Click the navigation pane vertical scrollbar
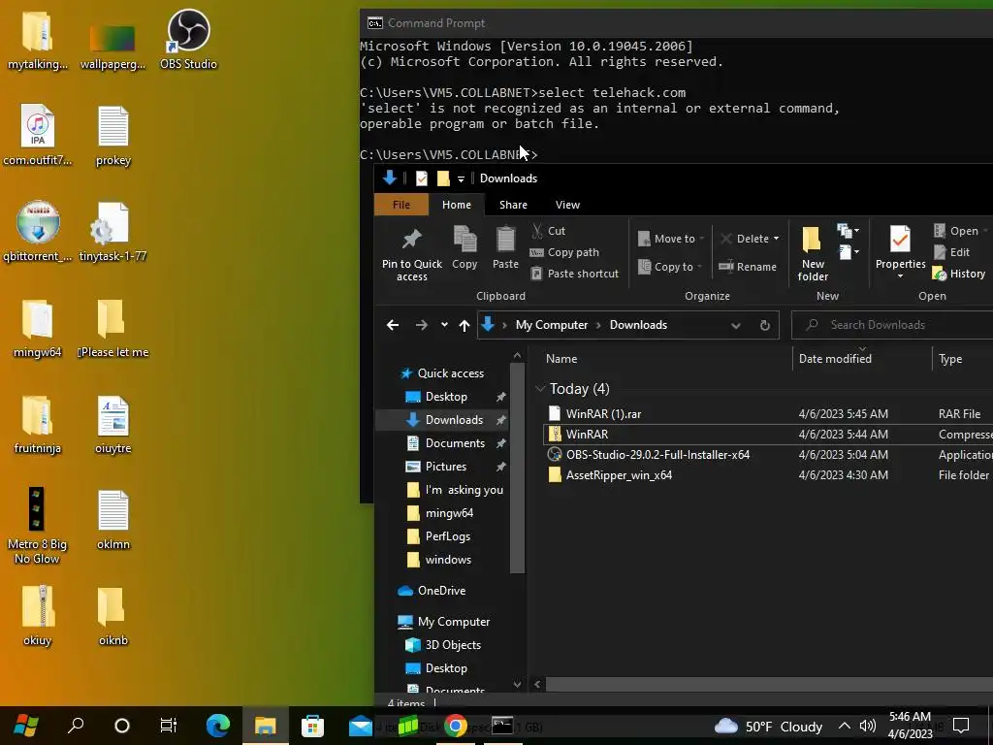This screenshot has width=993, height=745. pos(518,468)
